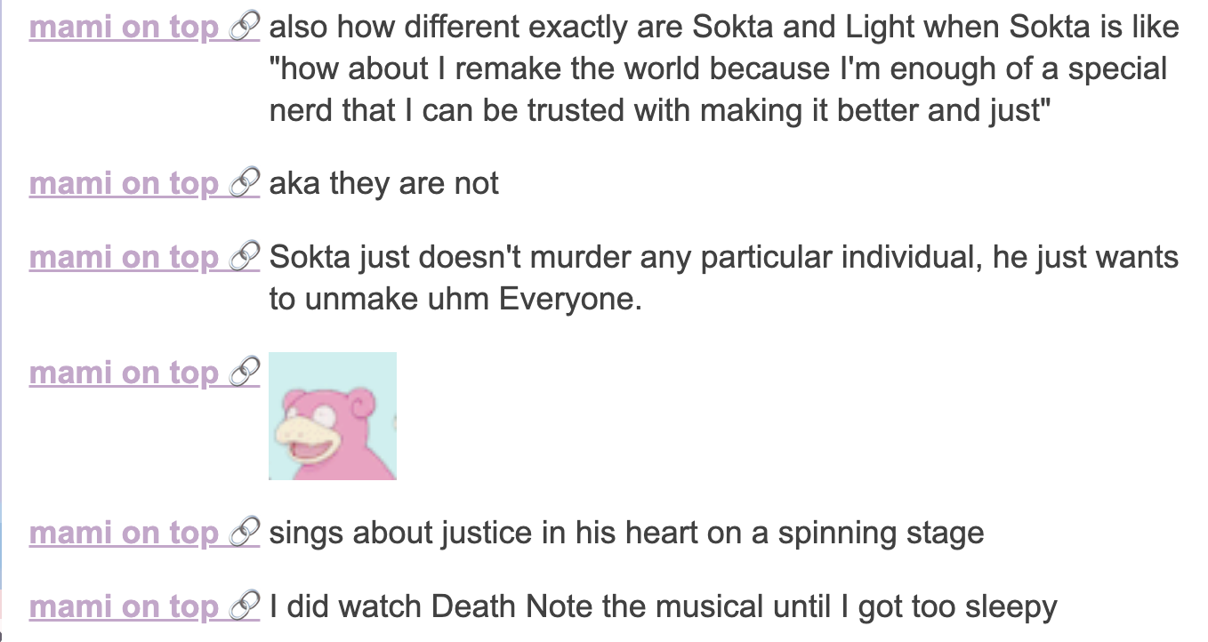Open 'mami on top' profile on Sokta murder message

coord(124,258)
